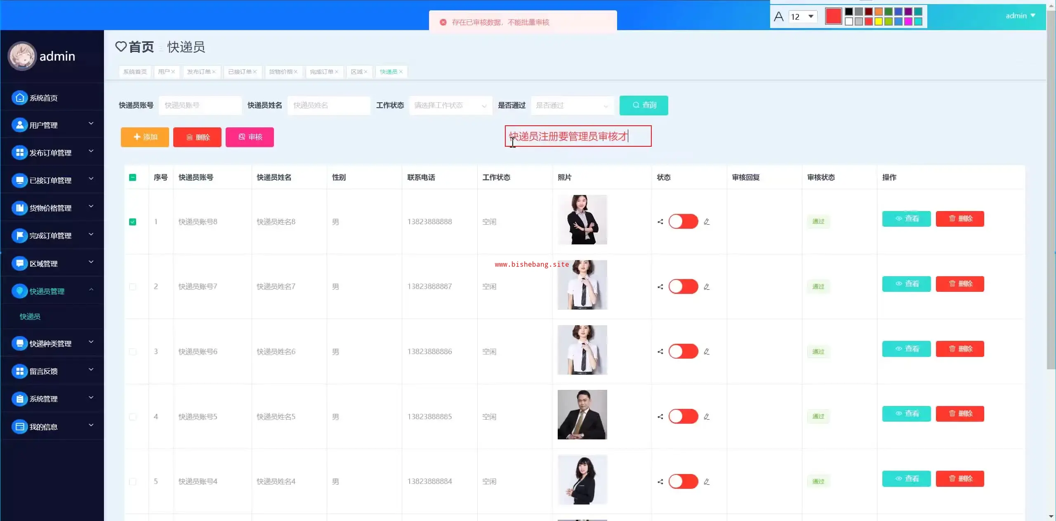
Task: Click the 我的信息 sidebar icon
Action: 19,427
